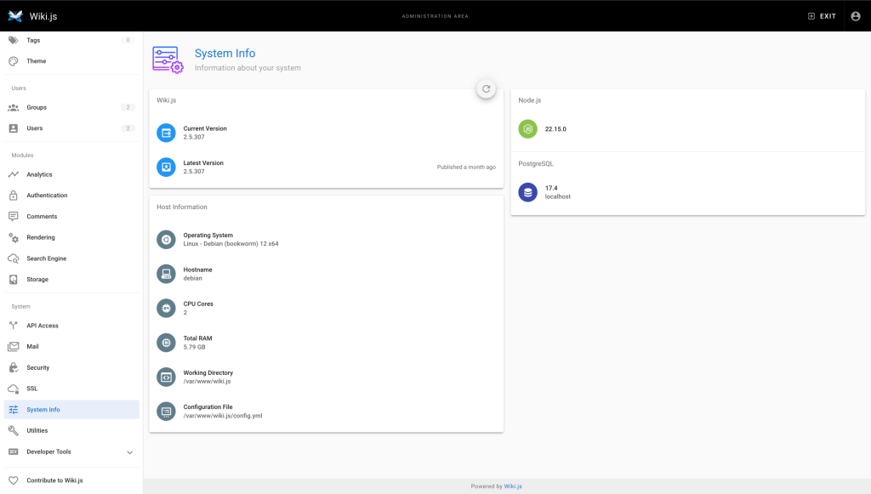Expand the Developer Tools section
Viewport: 871px width, 494px height.
coord(129,452)
